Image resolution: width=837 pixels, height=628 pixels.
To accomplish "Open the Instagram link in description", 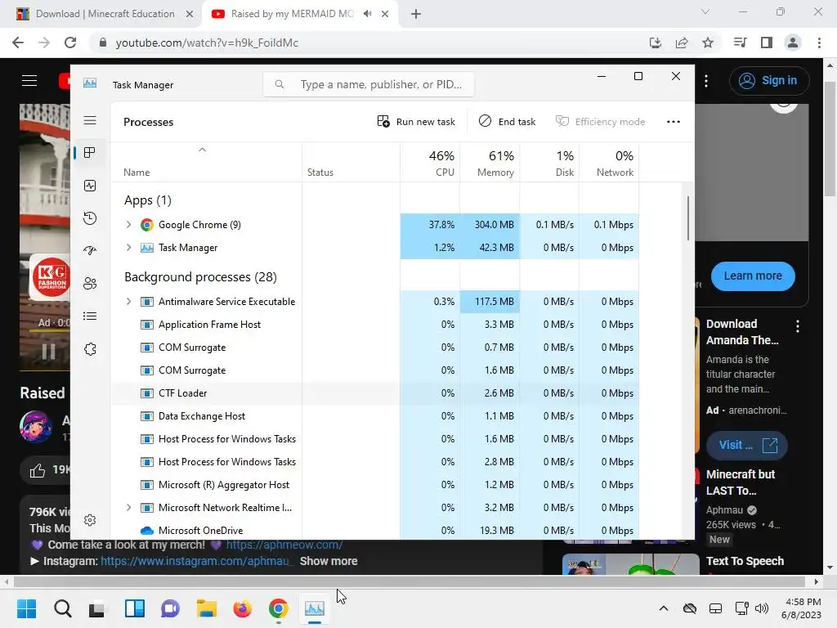I will pos(196,561).
